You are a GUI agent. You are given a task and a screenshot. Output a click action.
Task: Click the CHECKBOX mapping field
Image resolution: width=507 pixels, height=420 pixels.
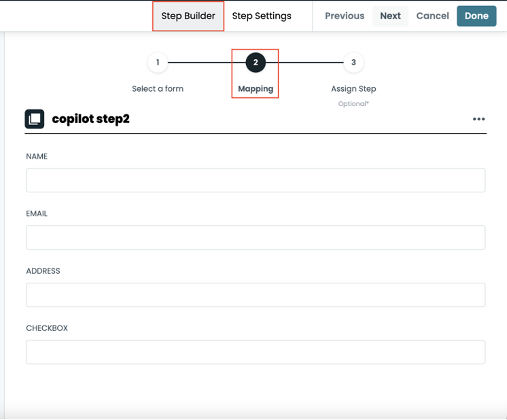pos(256,351)
